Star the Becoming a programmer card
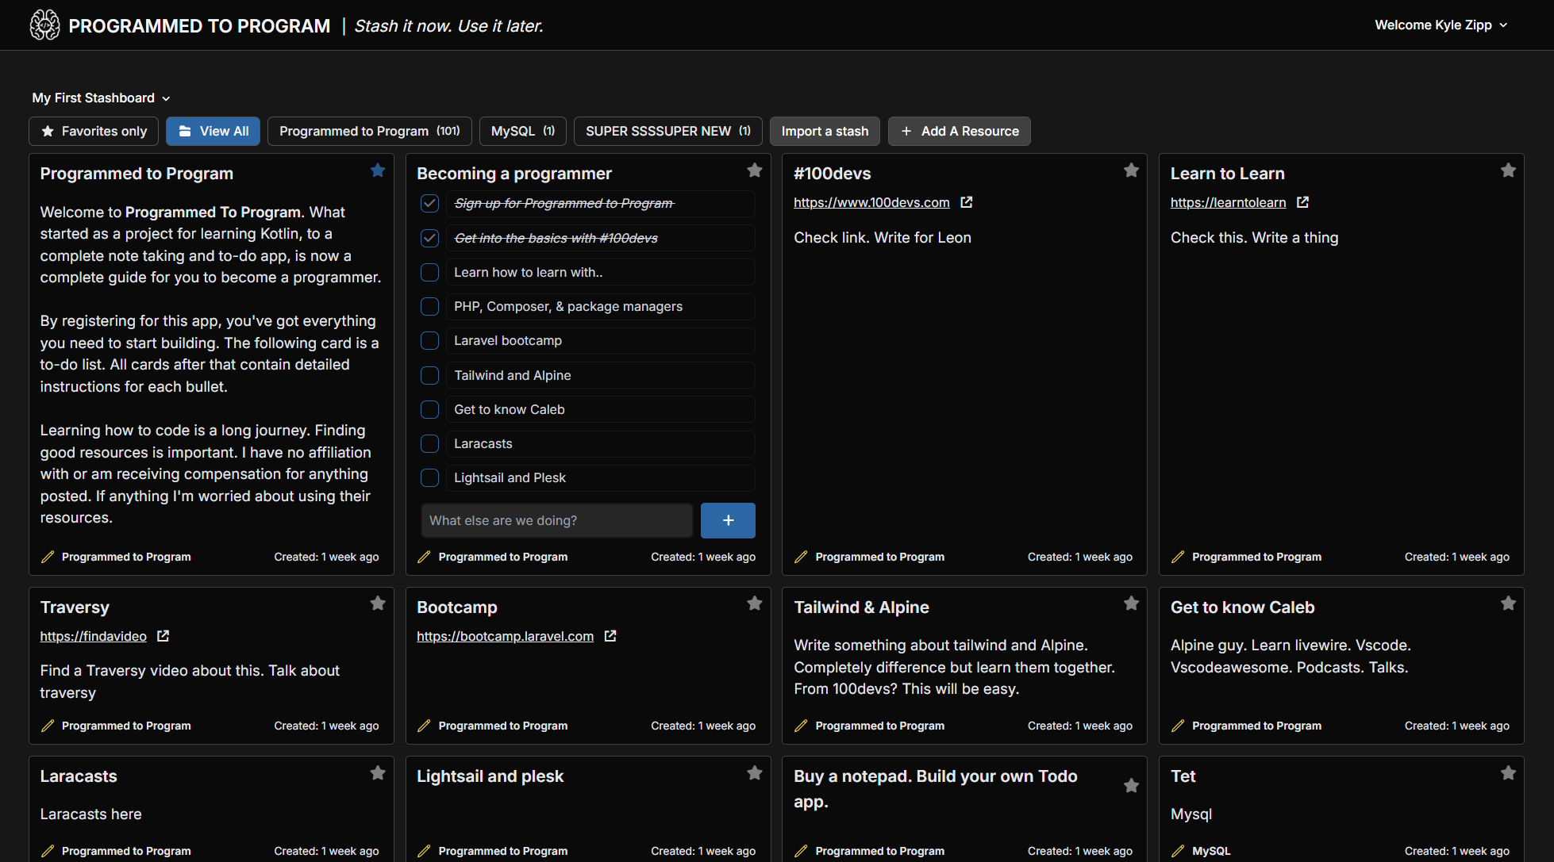The width and height of the screenshot is (1554, 862). pyautogui.click(x=755, y=170)
